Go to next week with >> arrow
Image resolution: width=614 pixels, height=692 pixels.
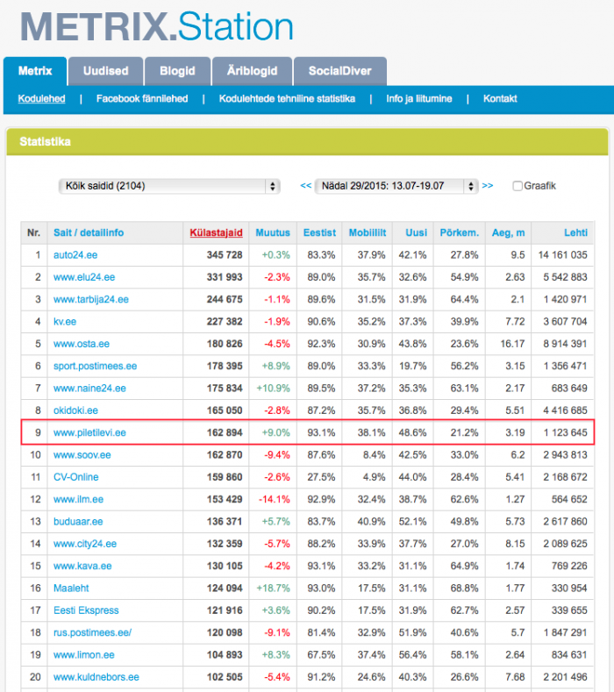pyautogui.click(x=488, y=185)
